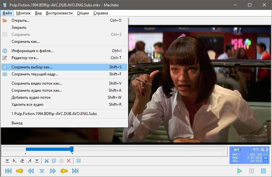The image size is (272, 177).
Task: Click the current time 47:16.3 display
Action: tap(260, 150)
